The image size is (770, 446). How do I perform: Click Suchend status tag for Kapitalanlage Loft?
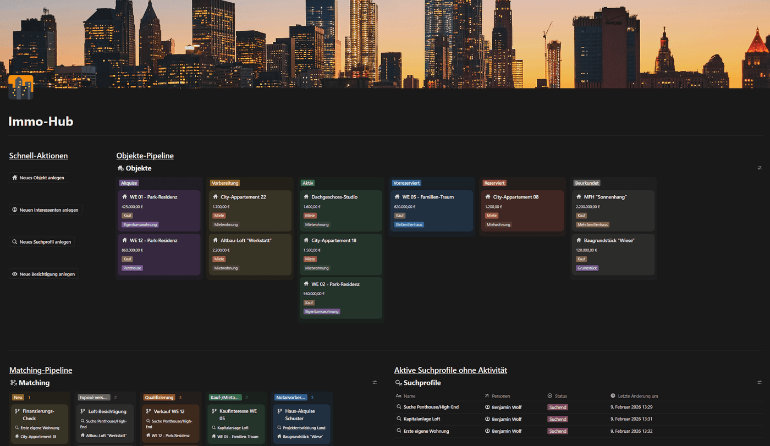(x=557, y=419)
